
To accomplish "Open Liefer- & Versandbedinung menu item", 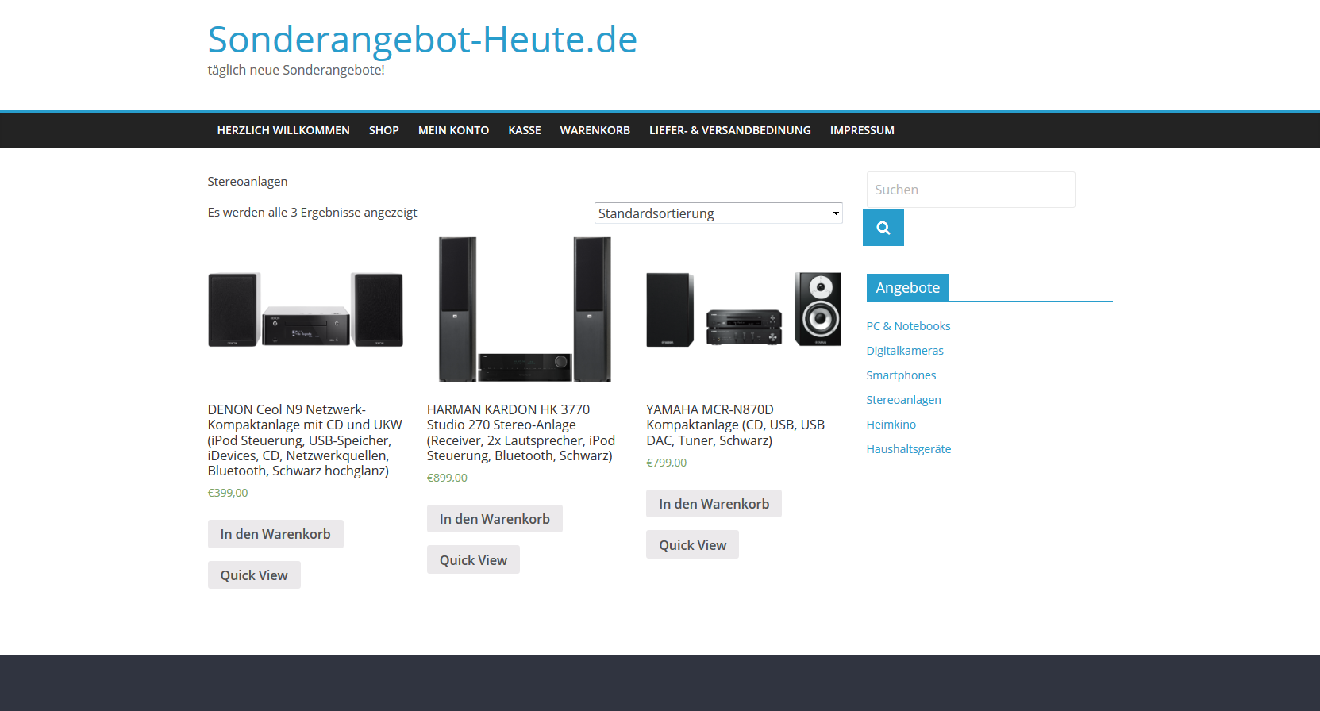I will [730, 130].
